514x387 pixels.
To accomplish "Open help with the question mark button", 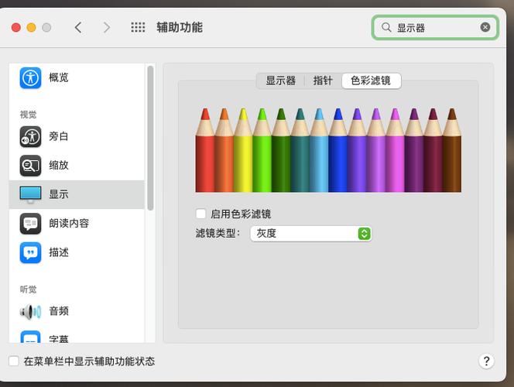I will click(486, 361).
